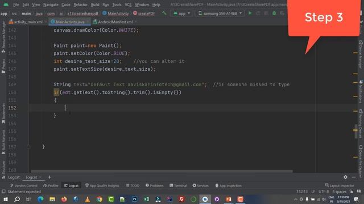Open Google Chrome from the taskbar
This screenshot has height=204, width=364.
tap(100, 199)
